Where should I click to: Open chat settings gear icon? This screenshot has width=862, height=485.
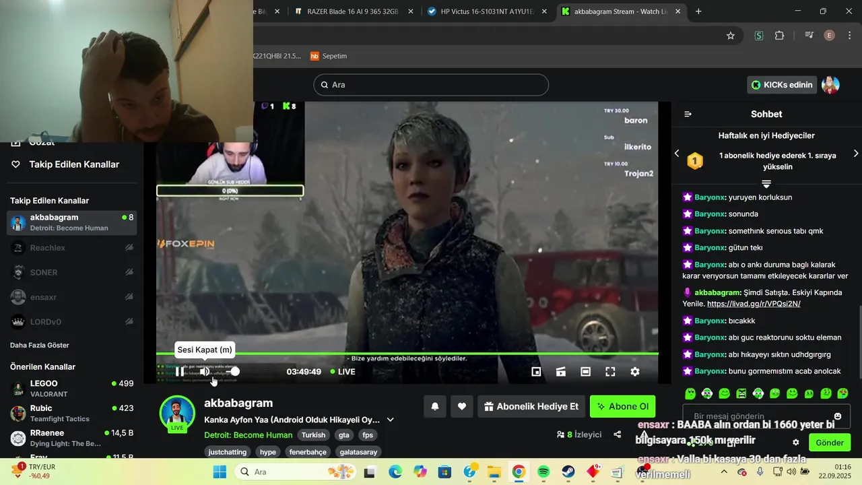point(796,443)
